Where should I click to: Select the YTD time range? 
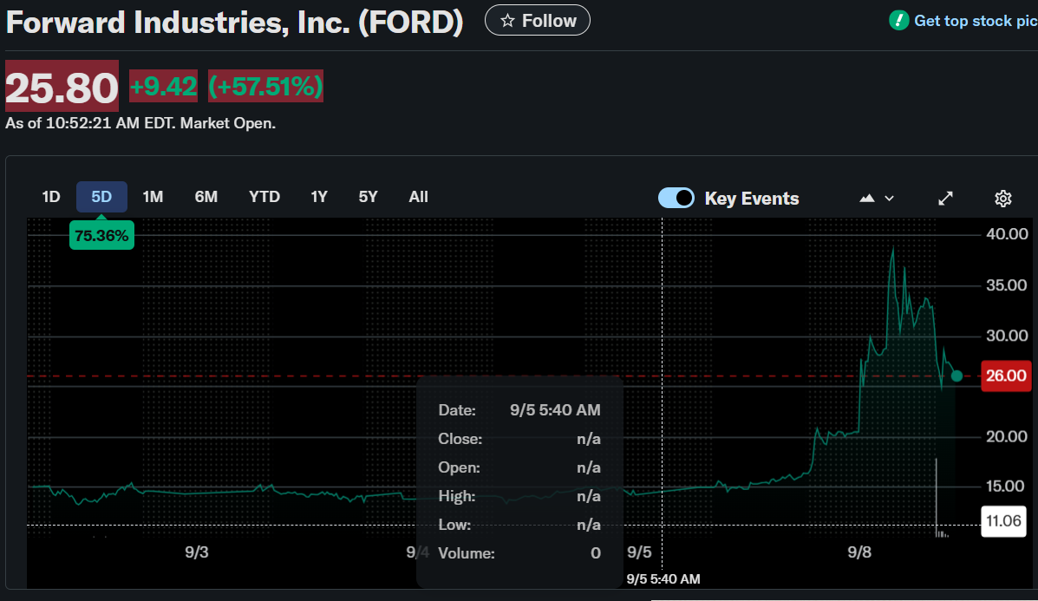coord(264,197)
